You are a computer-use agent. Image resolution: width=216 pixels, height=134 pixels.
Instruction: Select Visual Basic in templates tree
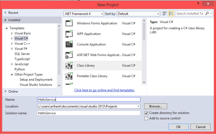pyautogui.click(x=23, y=33)
